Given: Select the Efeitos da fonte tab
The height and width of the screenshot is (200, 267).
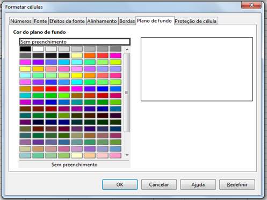Looking at the screenshot, I should [67, 21].
